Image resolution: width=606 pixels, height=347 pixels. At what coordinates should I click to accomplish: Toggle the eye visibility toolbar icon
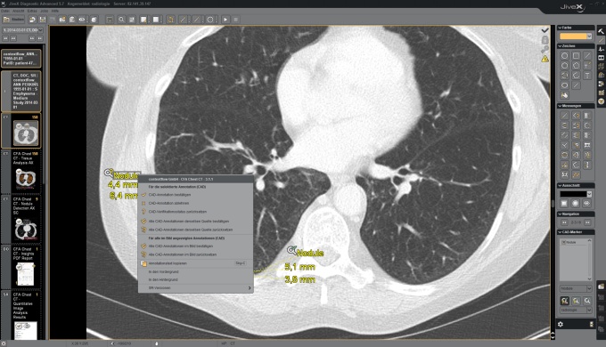point(82,20)
